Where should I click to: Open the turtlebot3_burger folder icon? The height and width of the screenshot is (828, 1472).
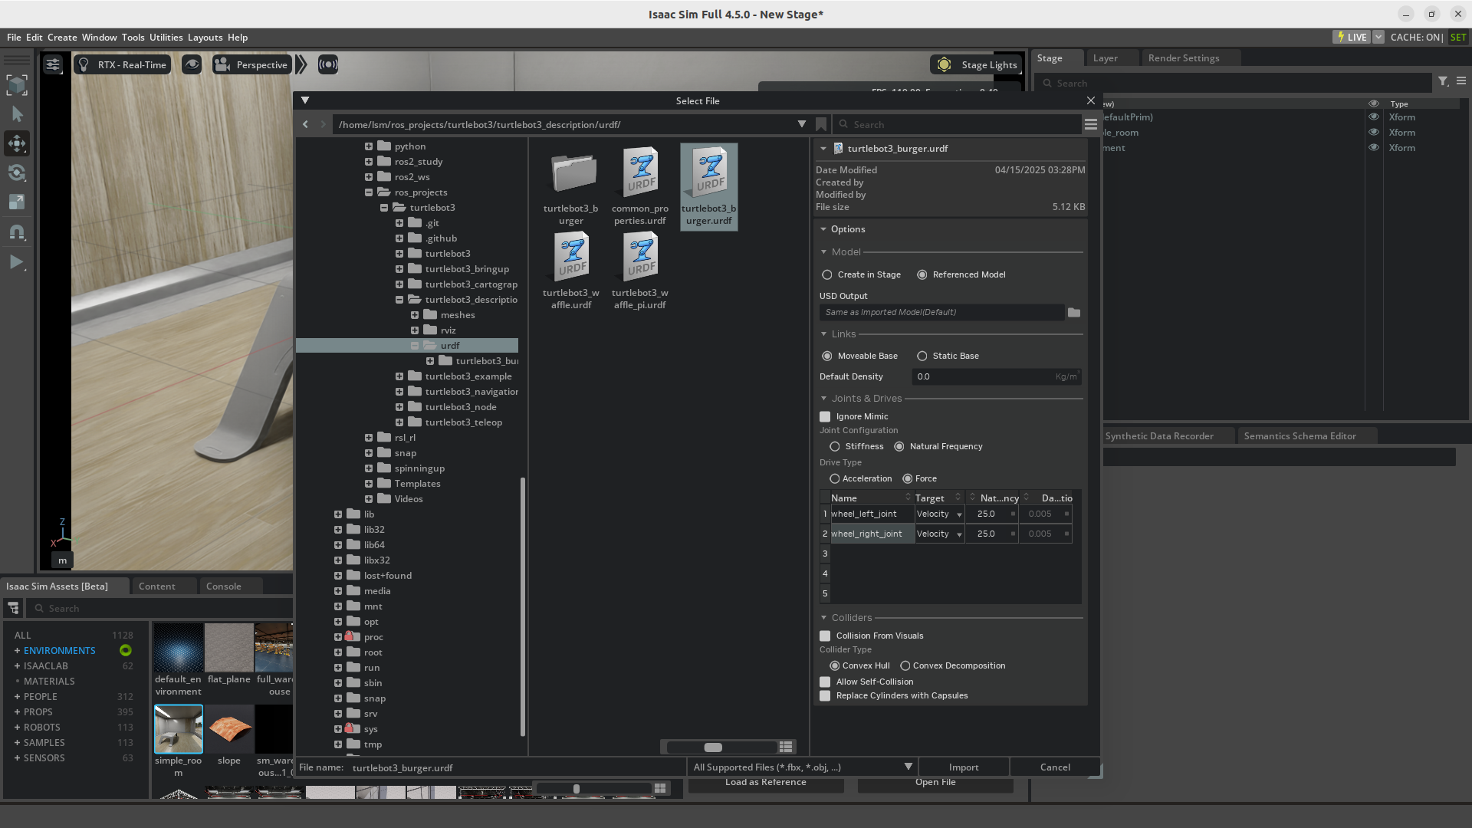pos(573,172)
